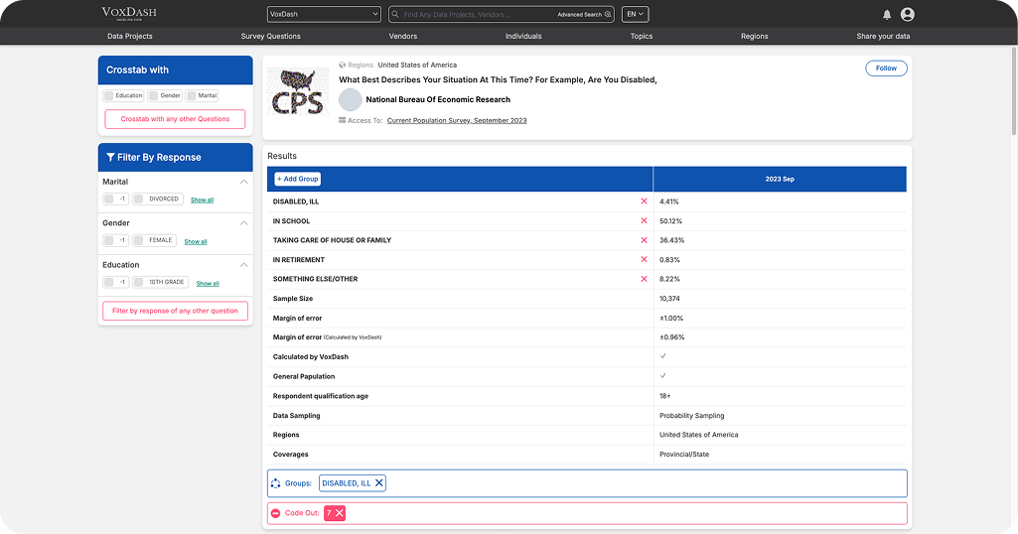1018x534 pixels.
Task: Click the Probability Sampling cell
Action: 692,415
